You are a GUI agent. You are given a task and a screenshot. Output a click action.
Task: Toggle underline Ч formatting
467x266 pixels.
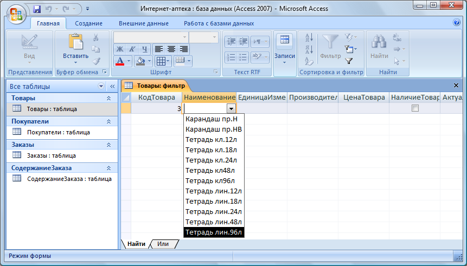tap(144, 49)
